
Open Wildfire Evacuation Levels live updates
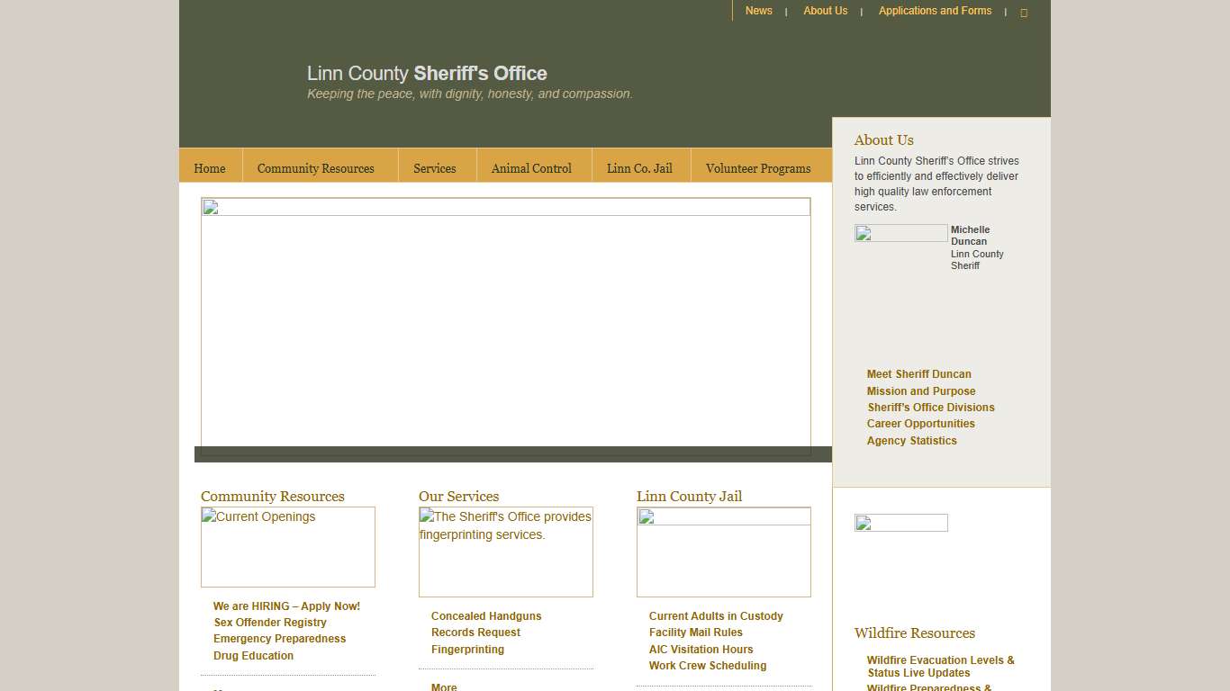[x=940, y=666]
